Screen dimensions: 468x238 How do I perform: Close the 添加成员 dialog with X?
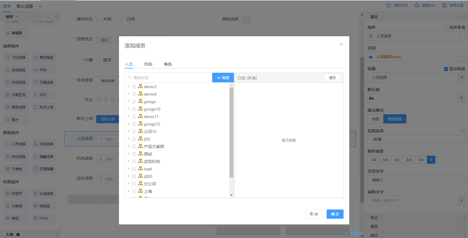pyautogui.click(x=341, y=44)
